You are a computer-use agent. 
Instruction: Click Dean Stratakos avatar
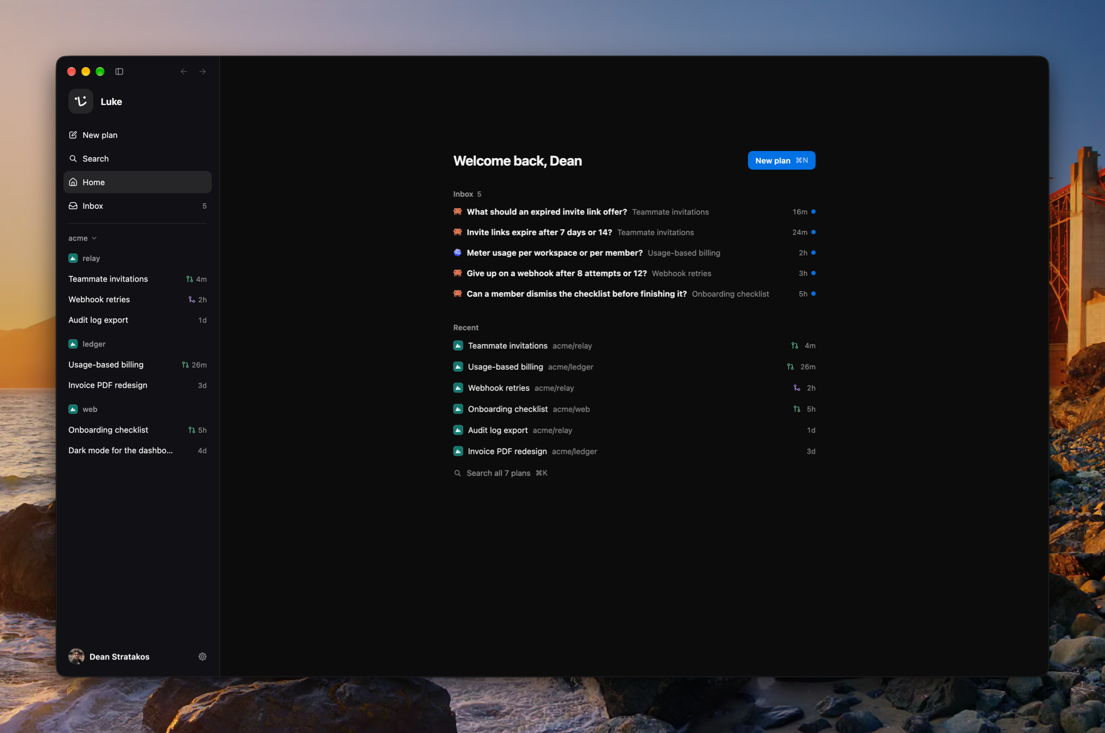point(76,657)
